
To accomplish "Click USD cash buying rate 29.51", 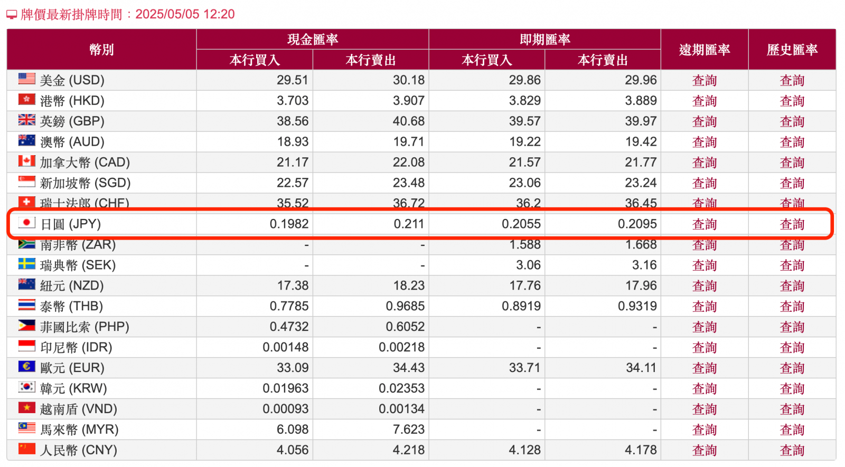I will (293, 80).
